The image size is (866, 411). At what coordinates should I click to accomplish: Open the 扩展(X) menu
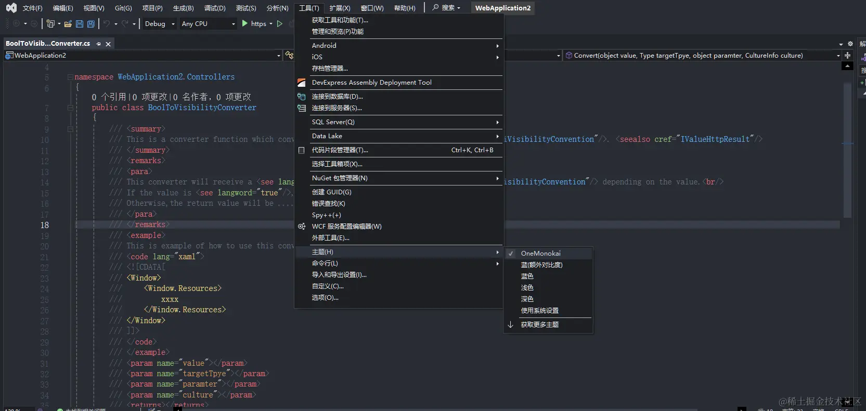340,8
